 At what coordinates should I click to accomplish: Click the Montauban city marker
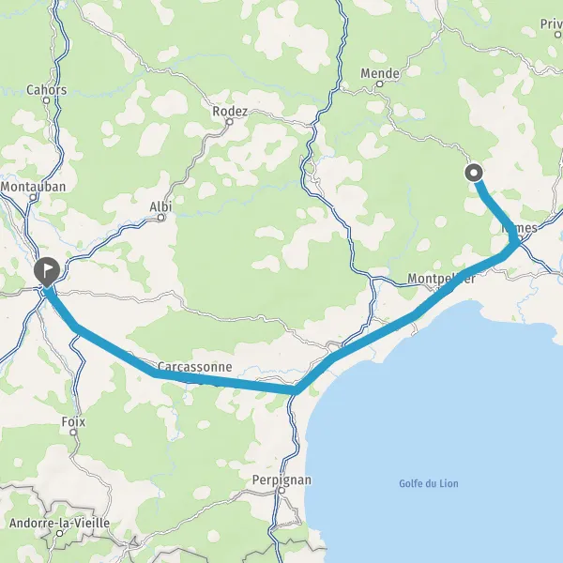click(x=33, y=197)
